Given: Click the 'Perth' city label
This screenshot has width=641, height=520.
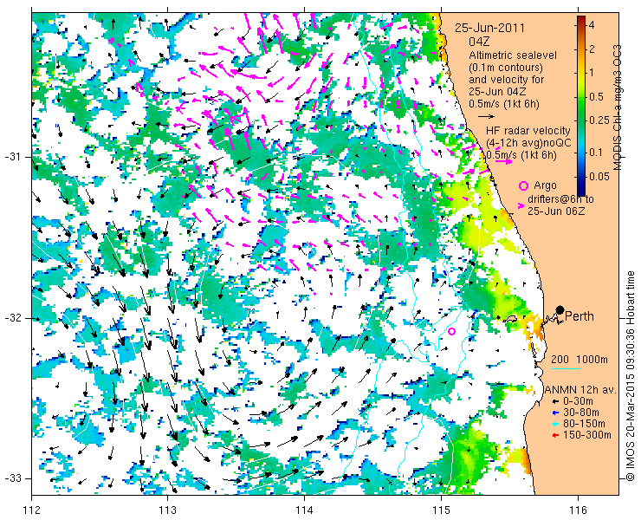Looking at the screenshot, I should [579, 316].
